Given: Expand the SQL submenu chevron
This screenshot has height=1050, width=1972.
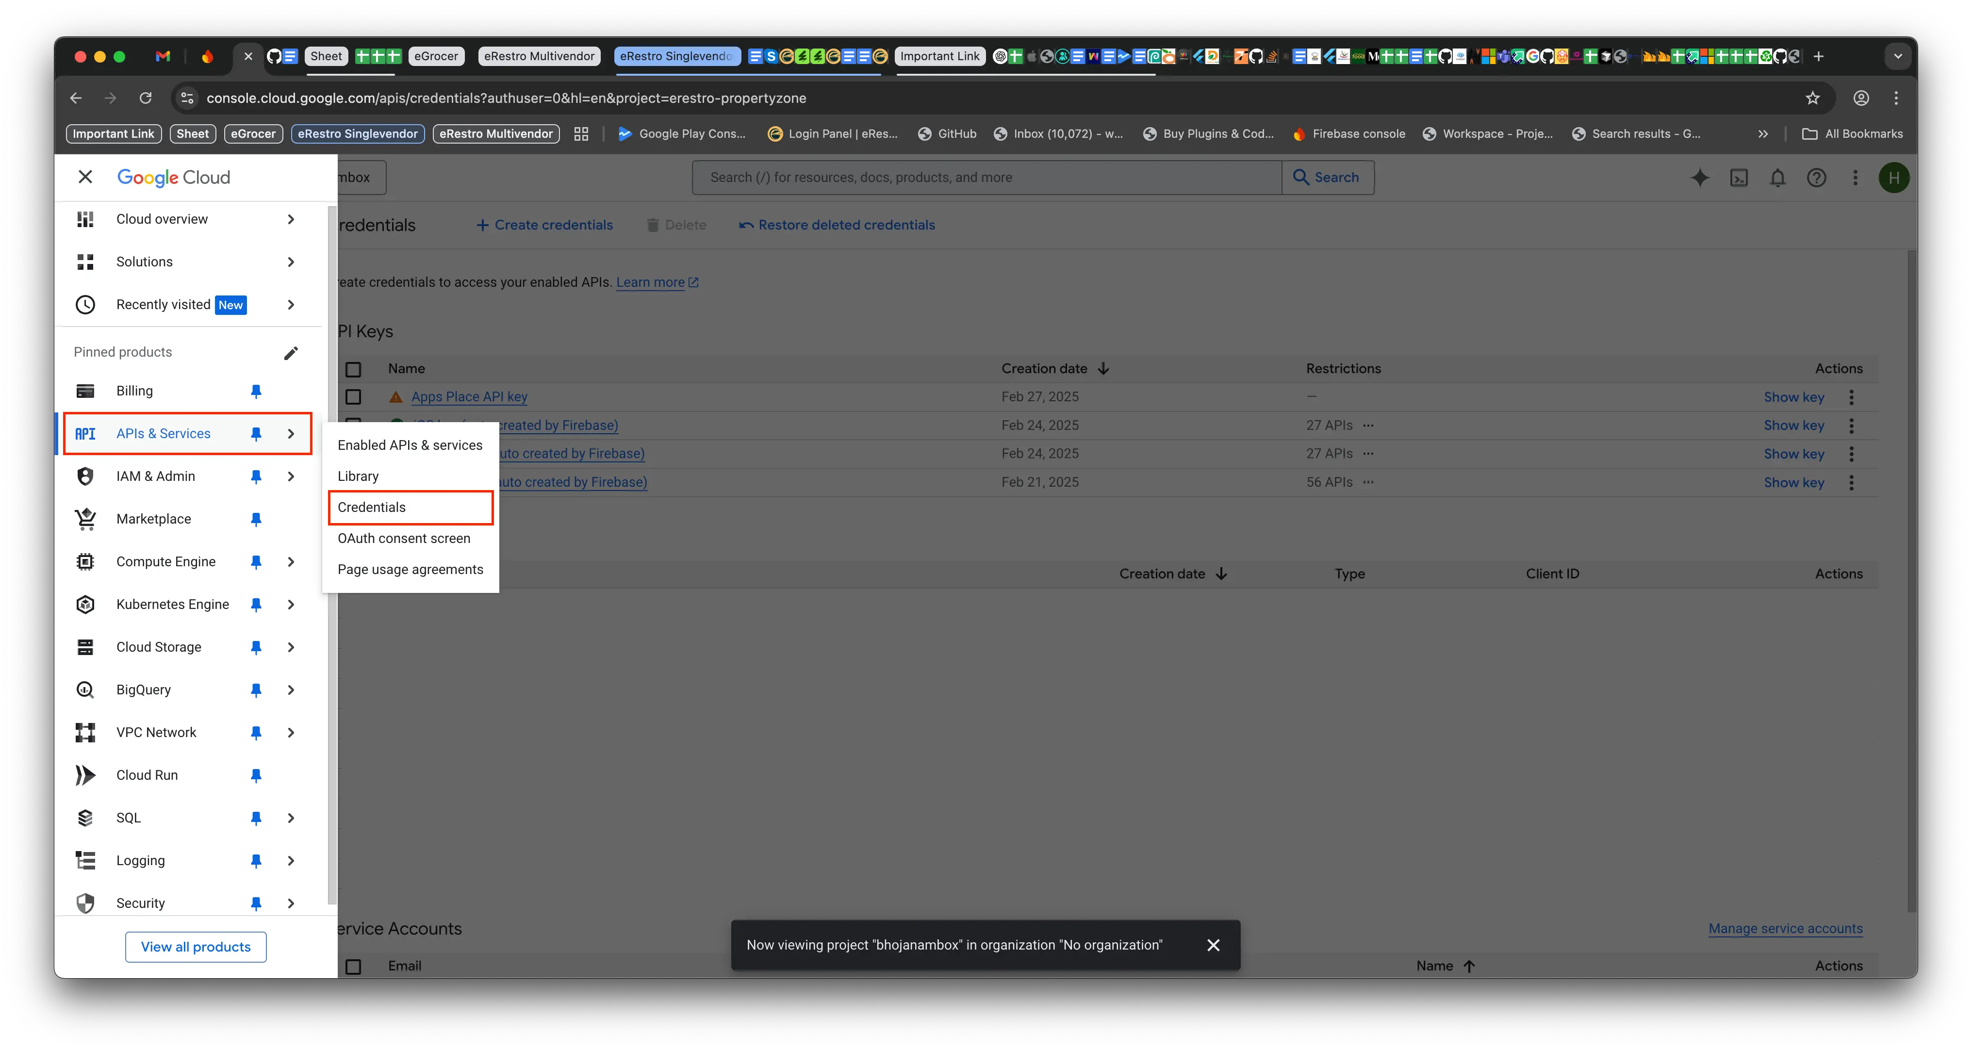Looking at the screenshot, I should pyautogui.click(x=291, y=818).
